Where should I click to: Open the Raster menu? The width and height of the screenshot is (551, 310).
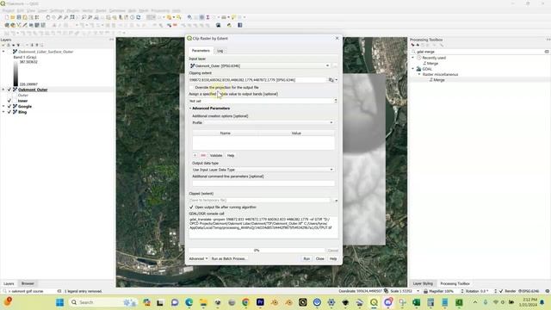pyautogui.click(x=101, y=11)
